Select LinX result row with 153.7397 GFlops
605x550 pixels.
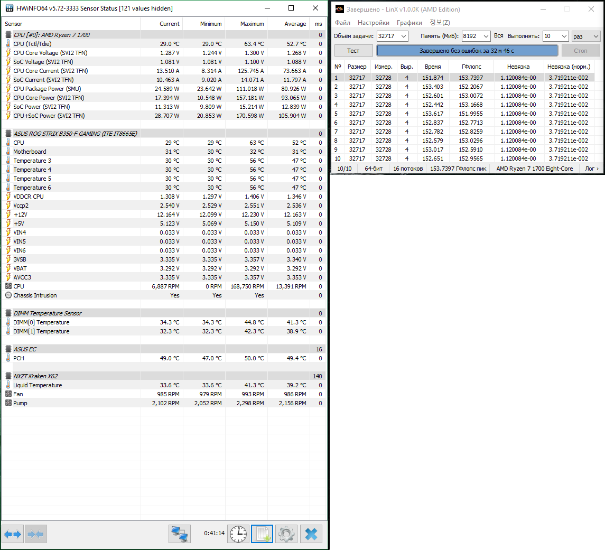[x=464, y=78]
